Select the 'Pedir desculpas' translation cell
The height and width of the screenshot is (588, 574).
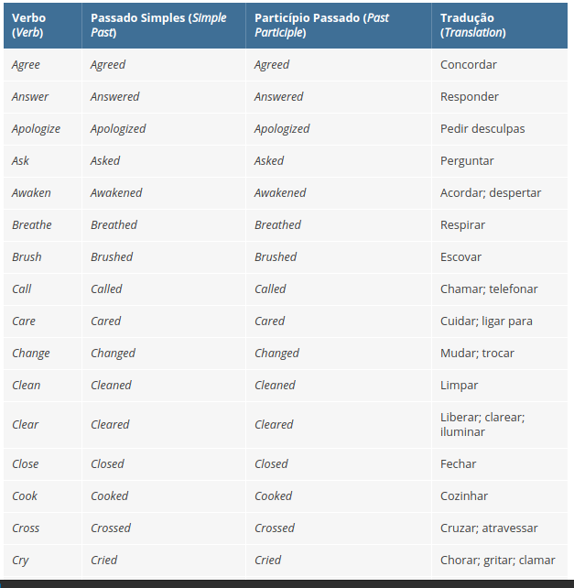pos(482,129)
